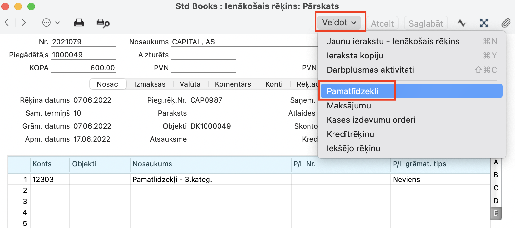Go to the previous record arrow
Viewport: 515px width, 228px height.
[7, 23]
